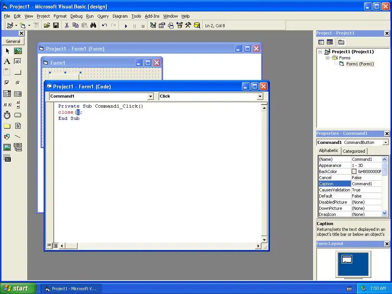Screen dimensions: 392x294
Task: Select the TextBox control tool
Action: pyautogui.click(x=18, y=62)
